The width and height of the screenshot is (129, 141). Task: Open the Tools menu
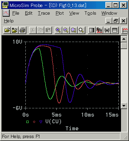90,13
